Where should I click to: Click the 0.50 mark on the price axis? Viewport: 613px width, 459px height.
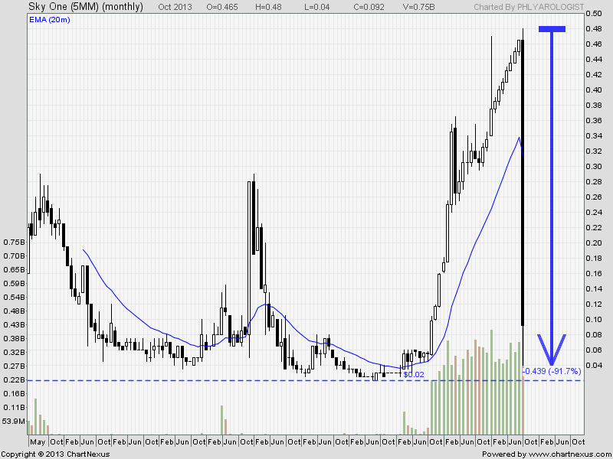click(x=594, y=14)
